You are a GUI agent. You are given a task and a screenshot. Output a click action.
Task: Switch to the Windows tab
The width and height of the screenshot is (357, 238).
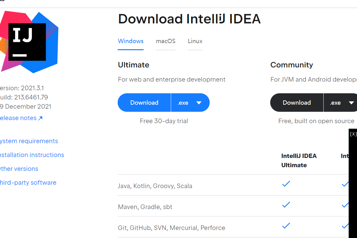pyautogui.click(x=131, y=41)
